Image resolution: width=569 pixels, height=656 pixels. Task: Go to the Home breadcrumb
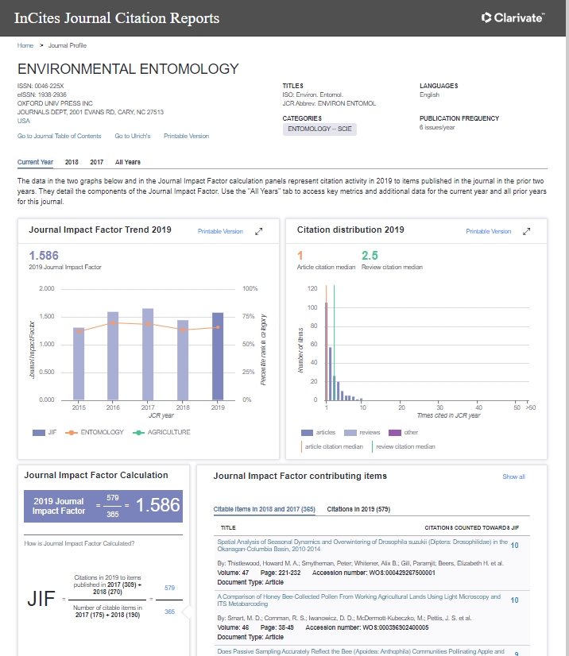pos(25,45)
